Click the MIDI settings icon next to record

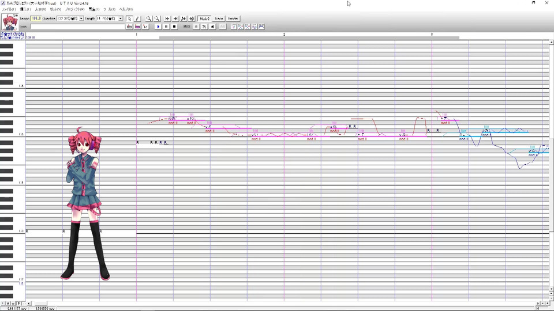click(x=204, y=26)
